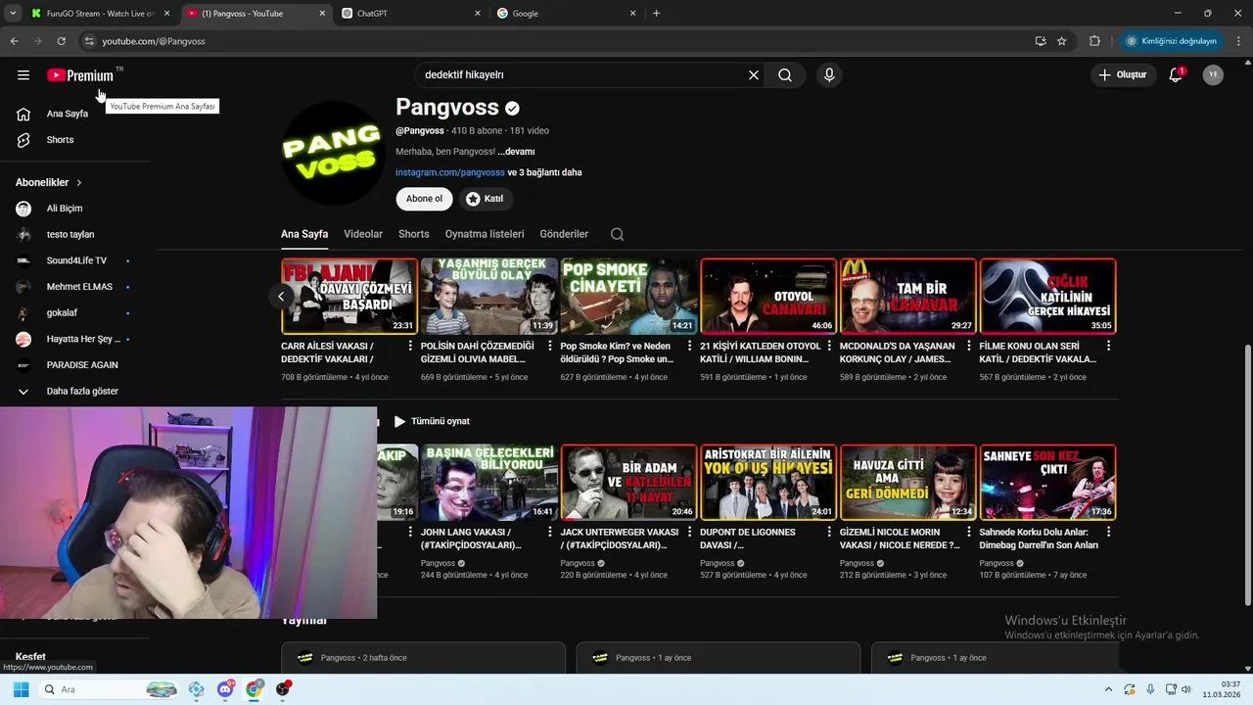Click Tümünü oynat play all

[x=432, y=421]
